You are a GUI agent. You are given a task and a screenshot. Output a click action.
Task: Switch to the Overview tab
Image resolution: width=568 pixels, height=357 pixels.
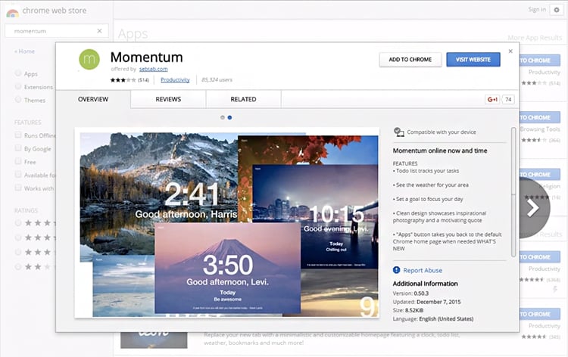(x=93, y=99)
